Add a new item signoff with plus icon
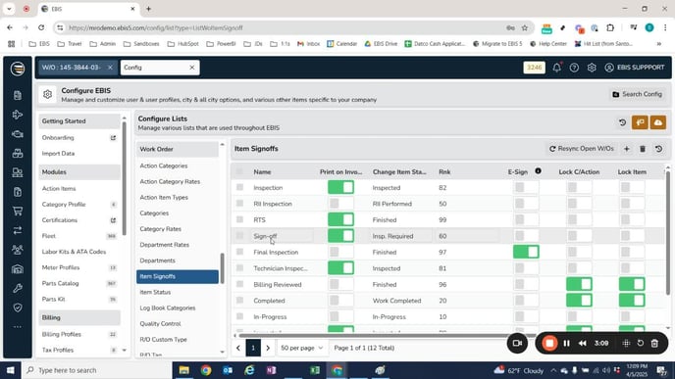 pos(627,149)
